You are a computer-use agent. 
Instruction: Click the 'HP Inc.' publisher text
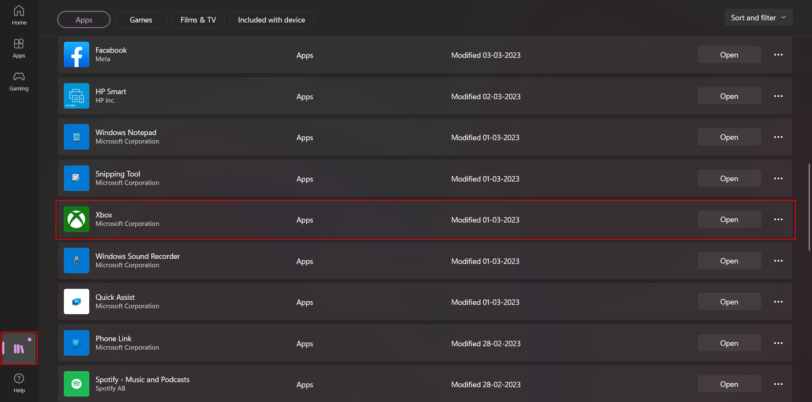point(105,100)
